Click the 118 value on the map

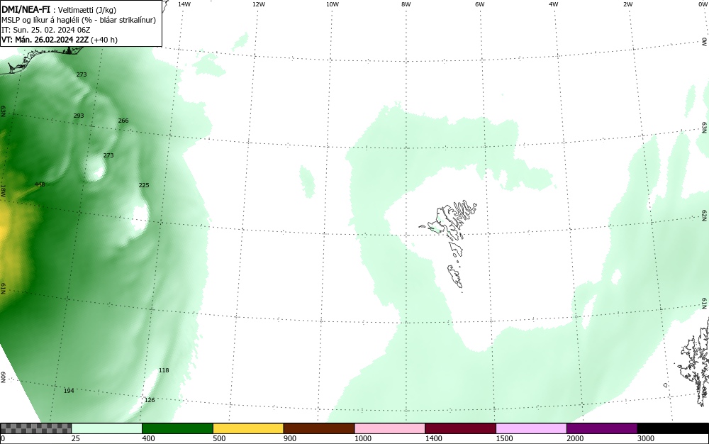click(x=164, y=370)
